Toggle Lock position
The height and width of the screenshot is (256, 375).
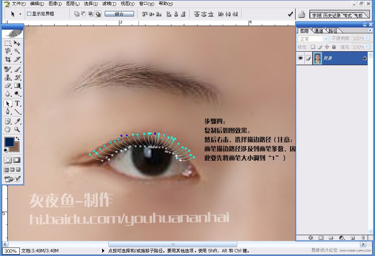pos(327,47)
